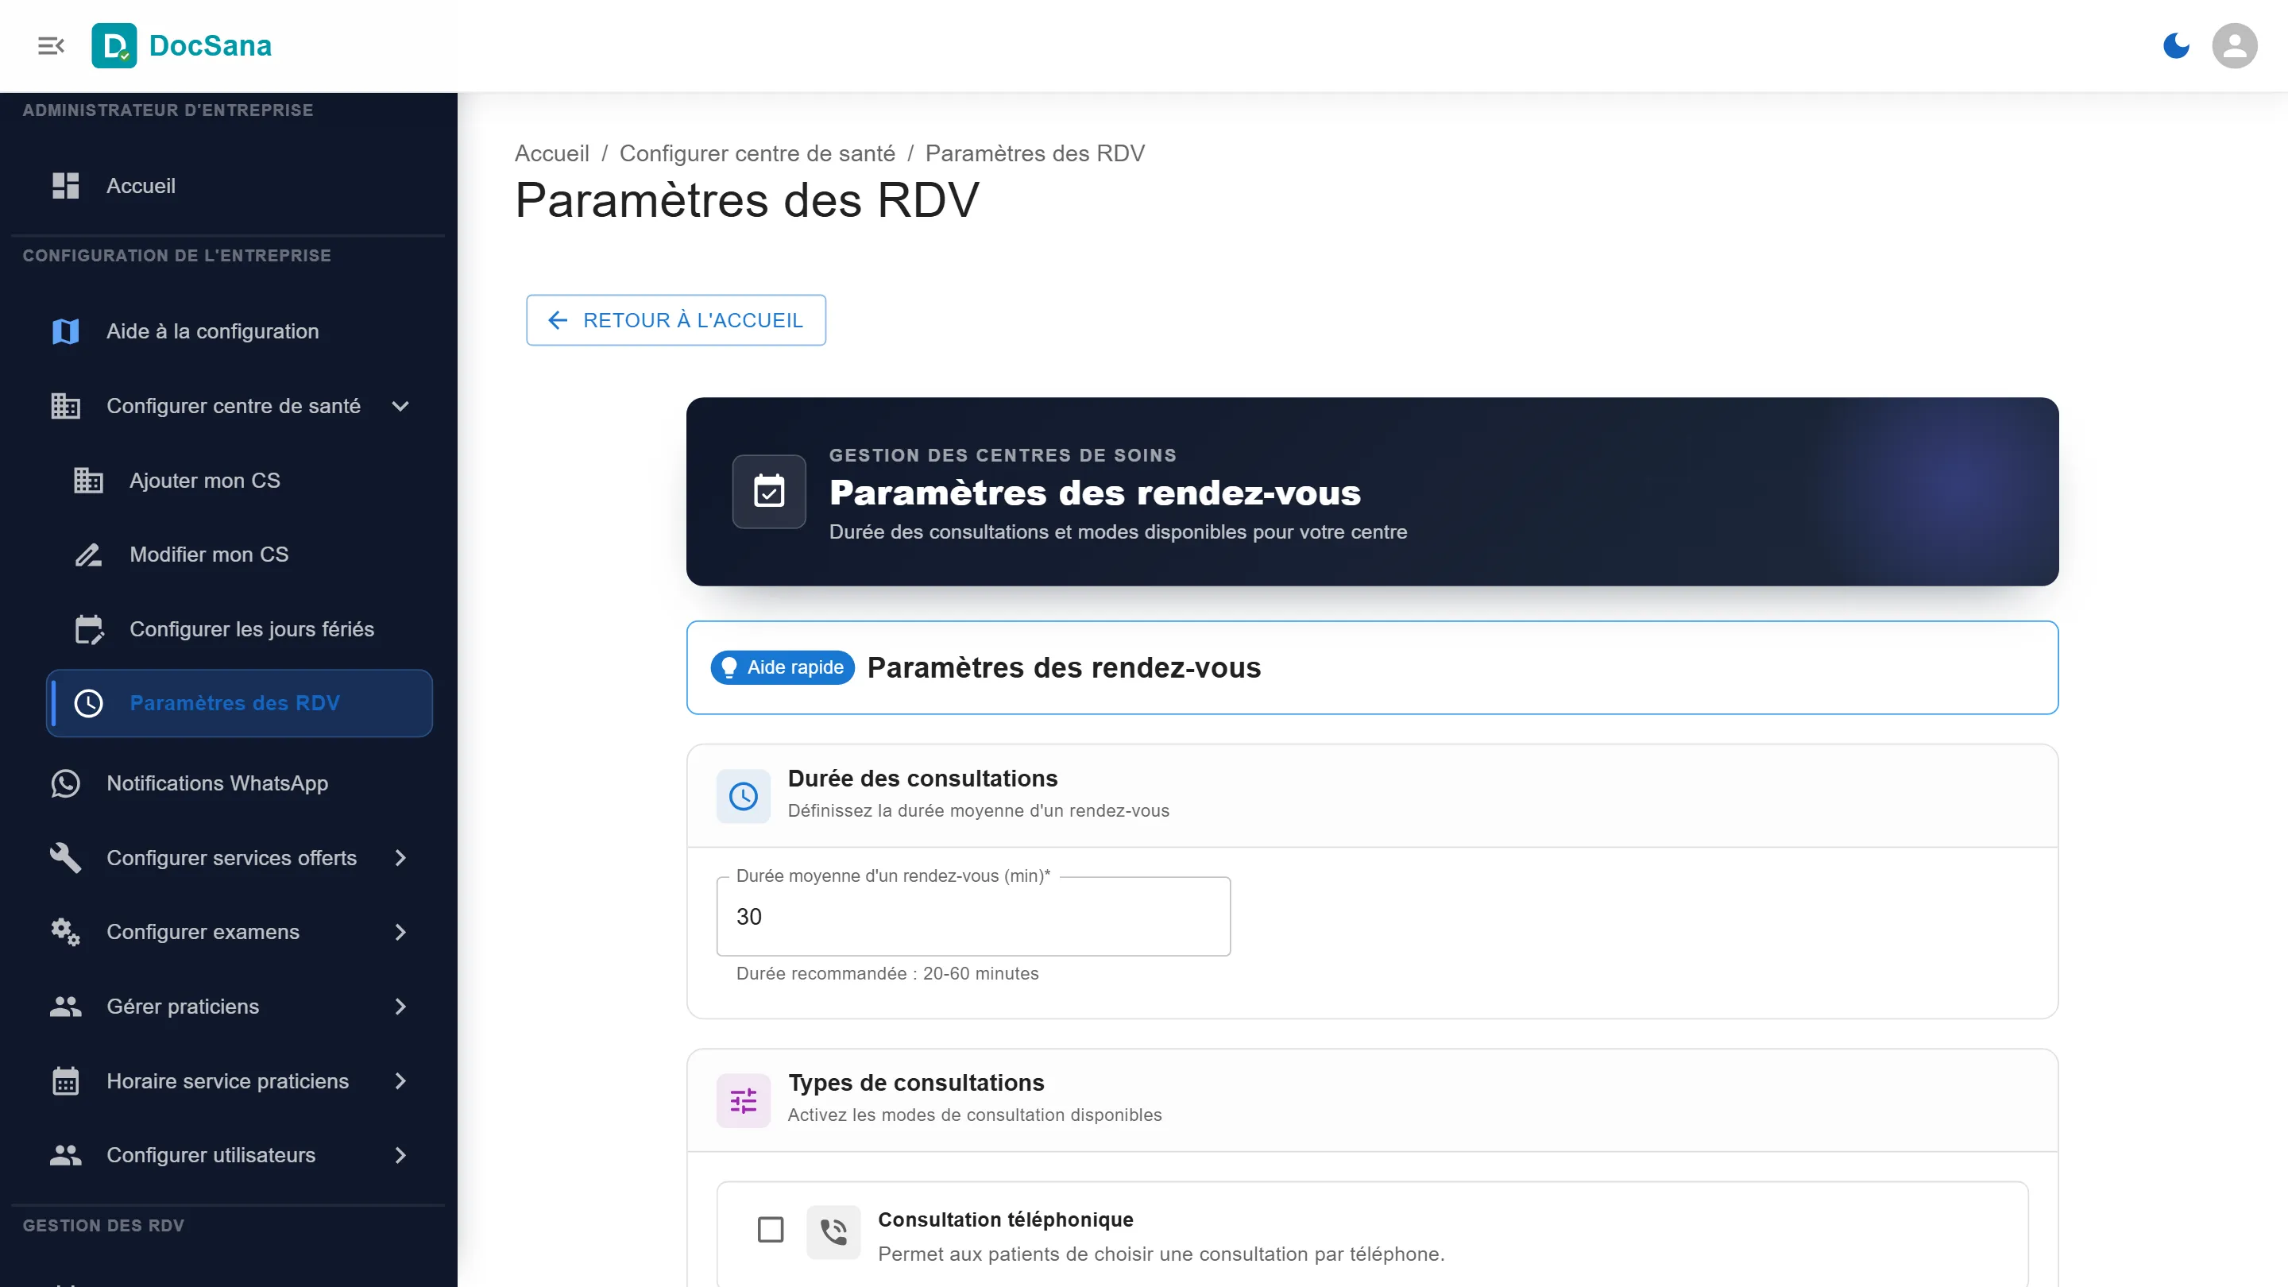Click the pencil icon beside Modifier mon CS
Viewport: 2288px width, 1287px height.
coord(89,555)
